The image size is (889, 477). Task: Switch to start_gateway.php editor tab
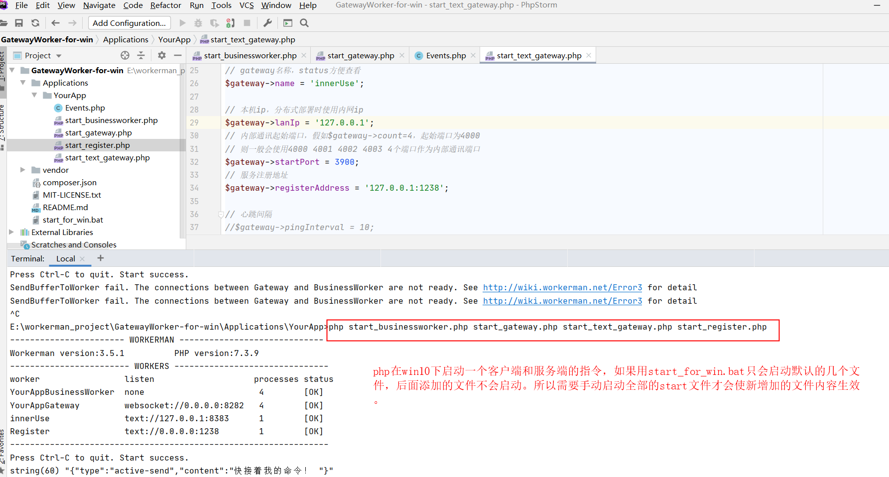point(361,55)
